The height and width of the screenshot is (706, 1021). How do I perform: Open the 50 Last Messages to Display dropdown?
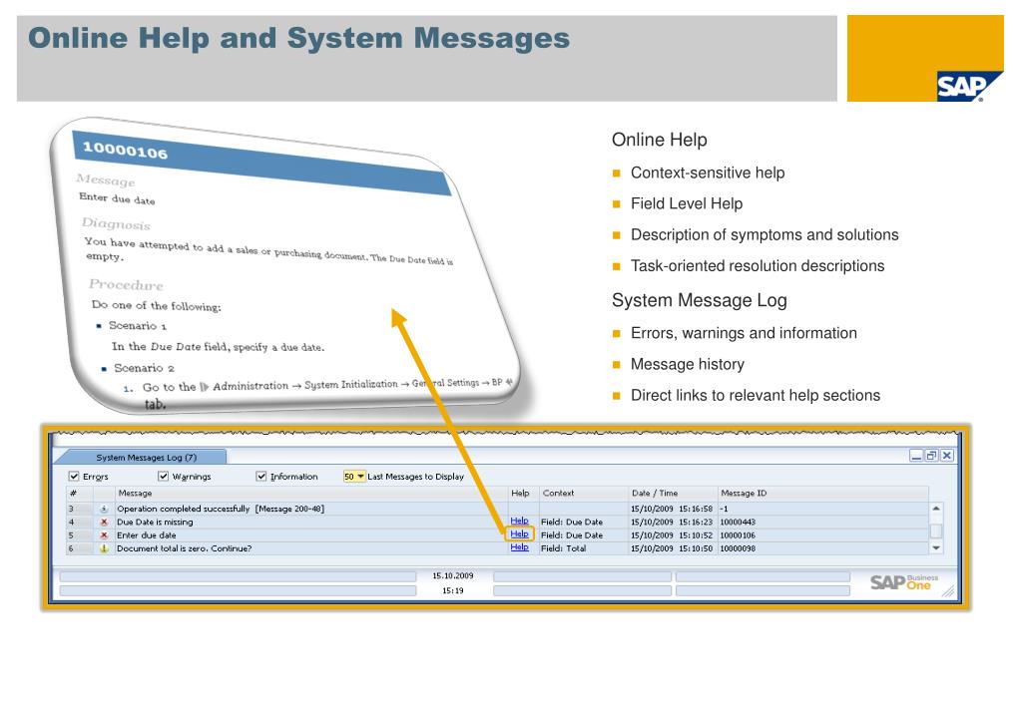[354, 477]
